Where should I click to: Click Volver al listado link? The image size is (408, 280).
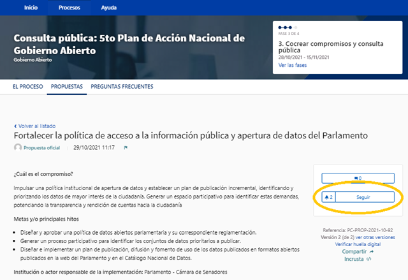34,126
